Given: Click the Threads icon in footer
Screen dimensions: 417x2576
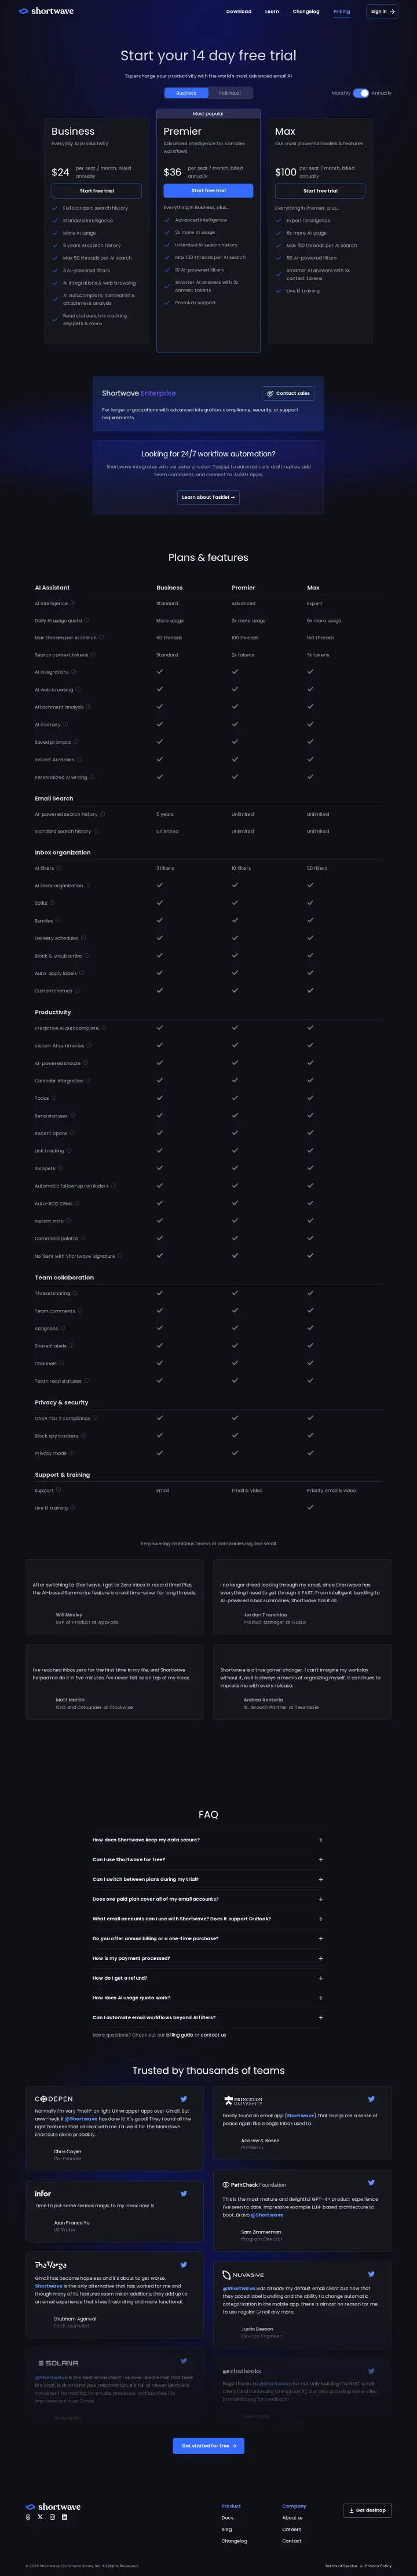Looking at the screenshot, I should click(28, 2517).
